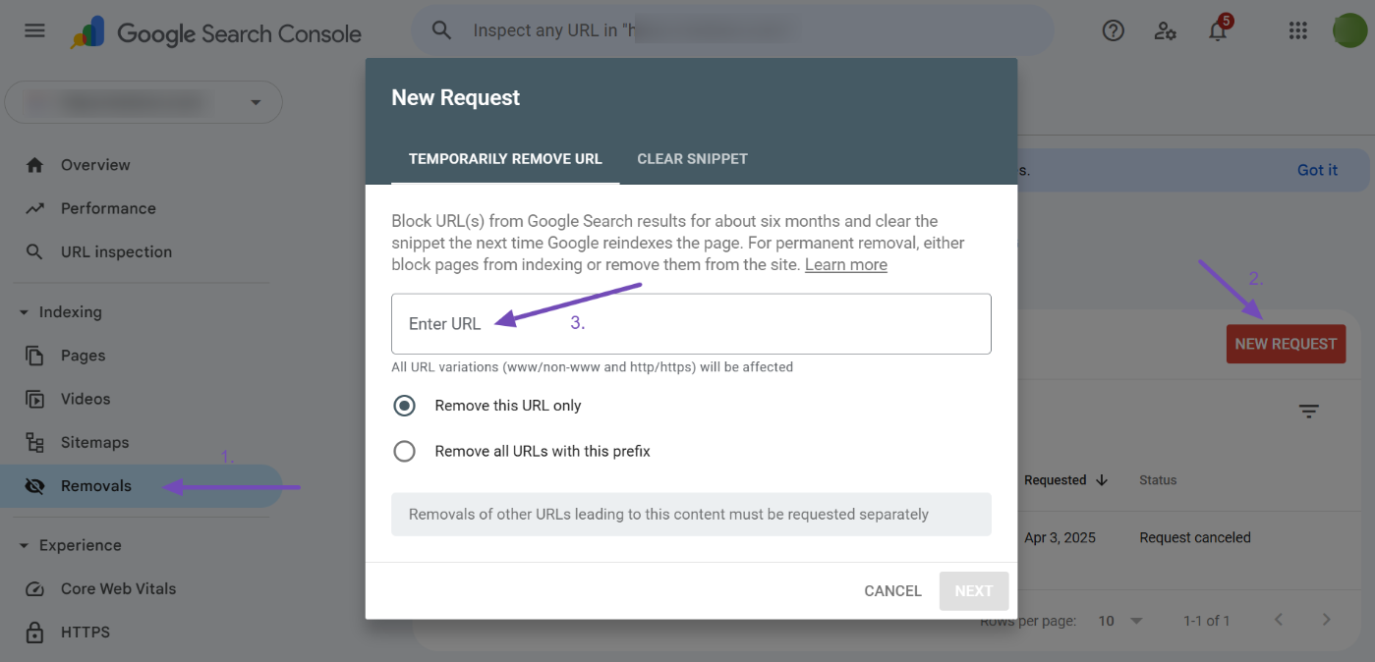This screenshot has width=1375, height=662.
Task: Select Remove all URLs with this prefix
Action: 404,452
